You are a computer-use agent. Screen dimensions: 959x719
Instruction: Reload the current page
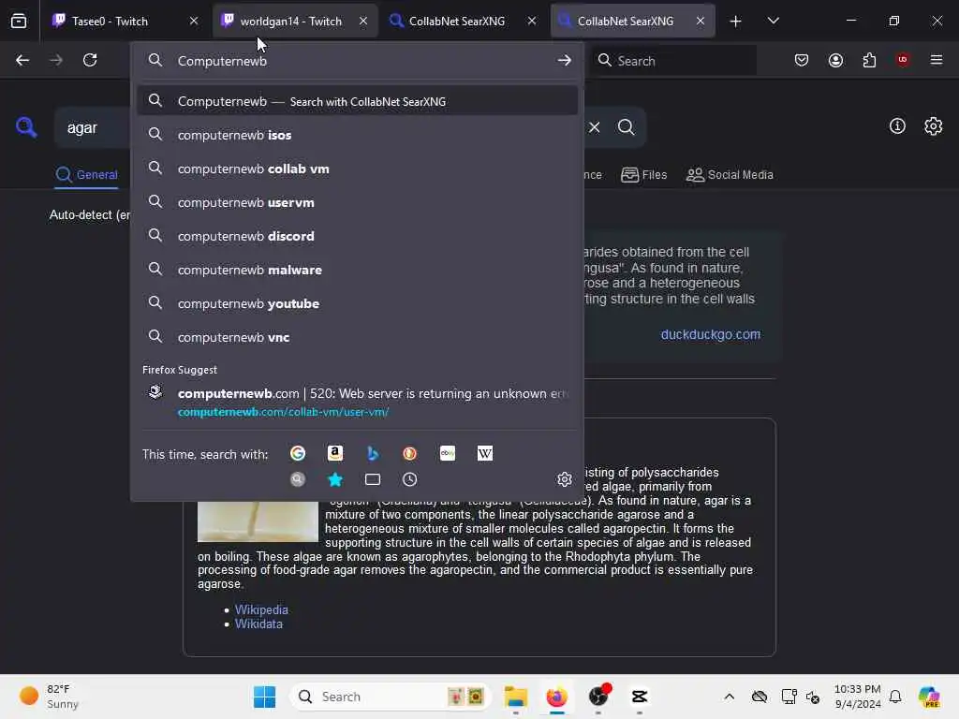(90, 60)
